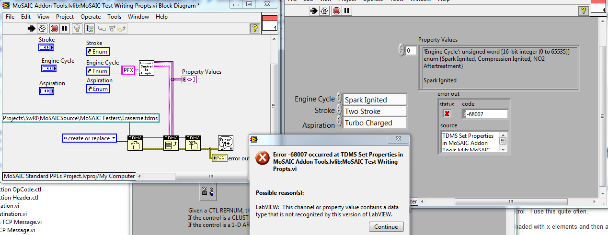
Task: Select the TDMS Set Properties node
Action: point(171,143)
